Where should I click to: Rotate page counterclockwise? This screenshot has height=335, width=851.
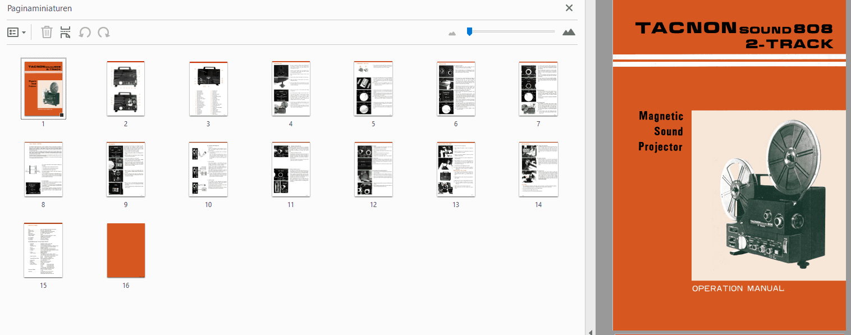click(x=85, y=33)
